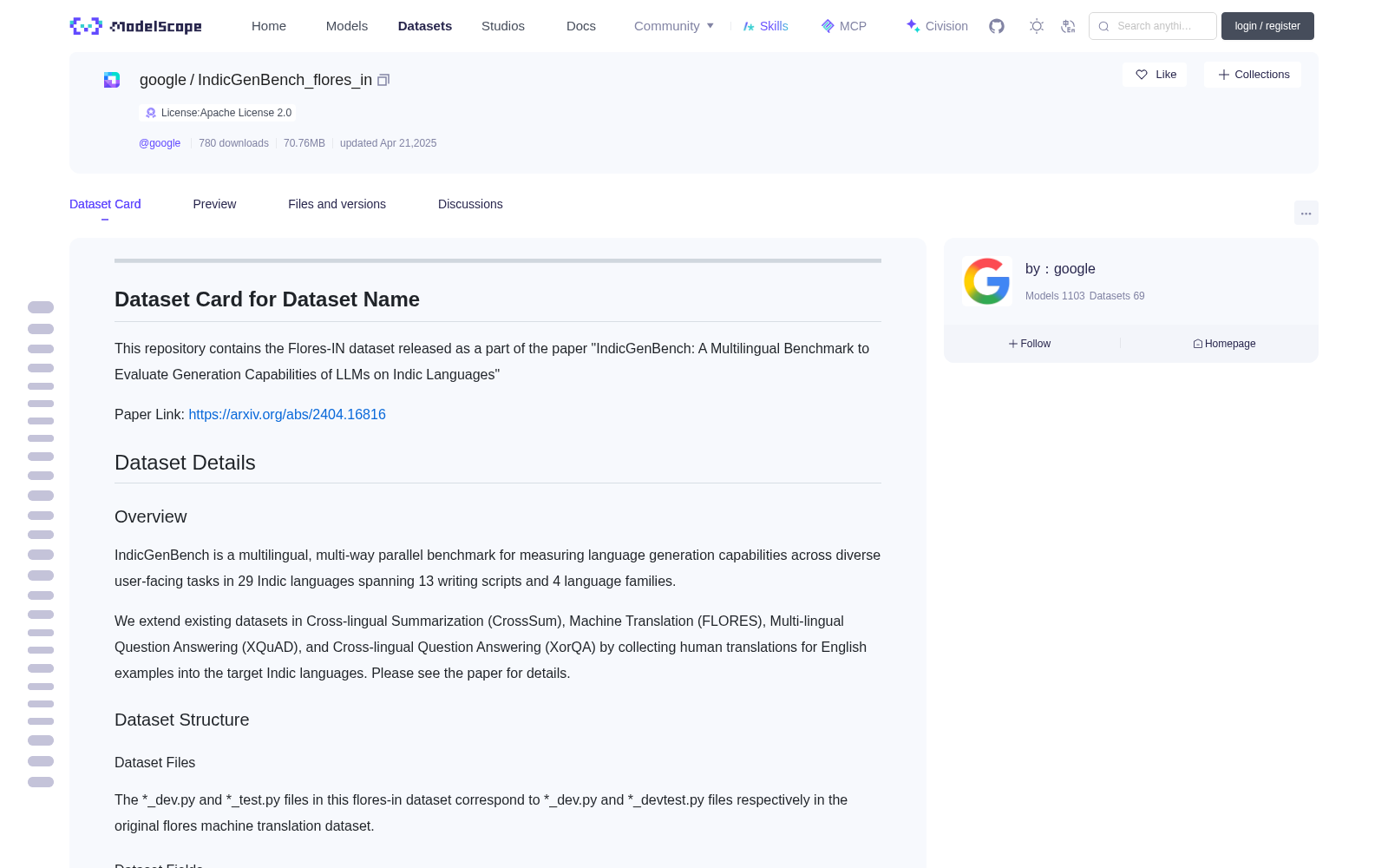Click the 'Datasets 69' count text
This screenshot has height=868, width=1388.
click(x=1117, y=296)
